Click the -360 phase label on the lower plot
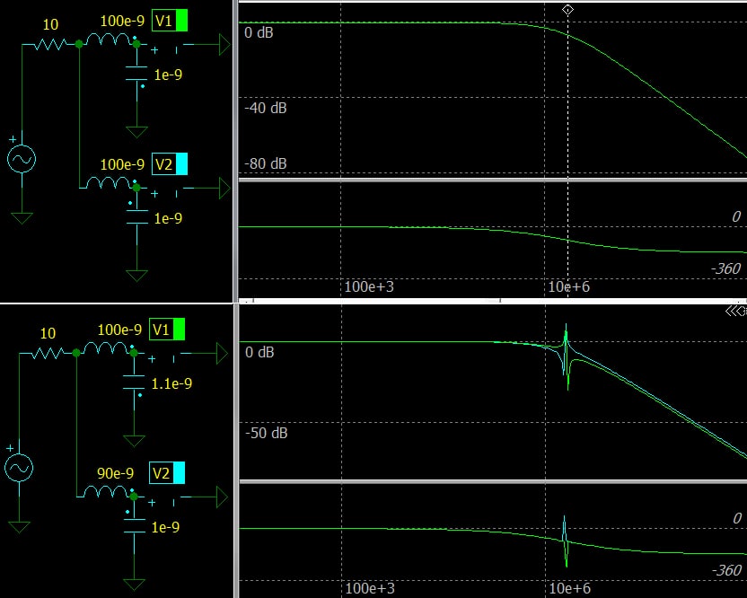747x598 pixels. [x=726, y=570]
